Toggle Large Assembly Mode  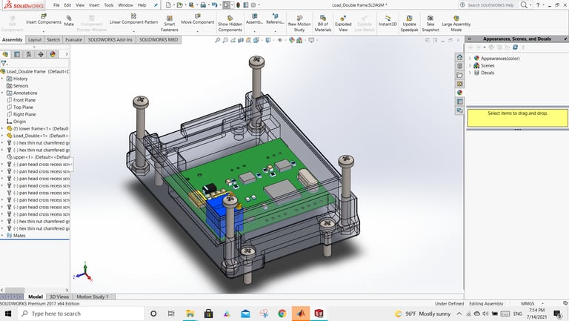point(457,22)
